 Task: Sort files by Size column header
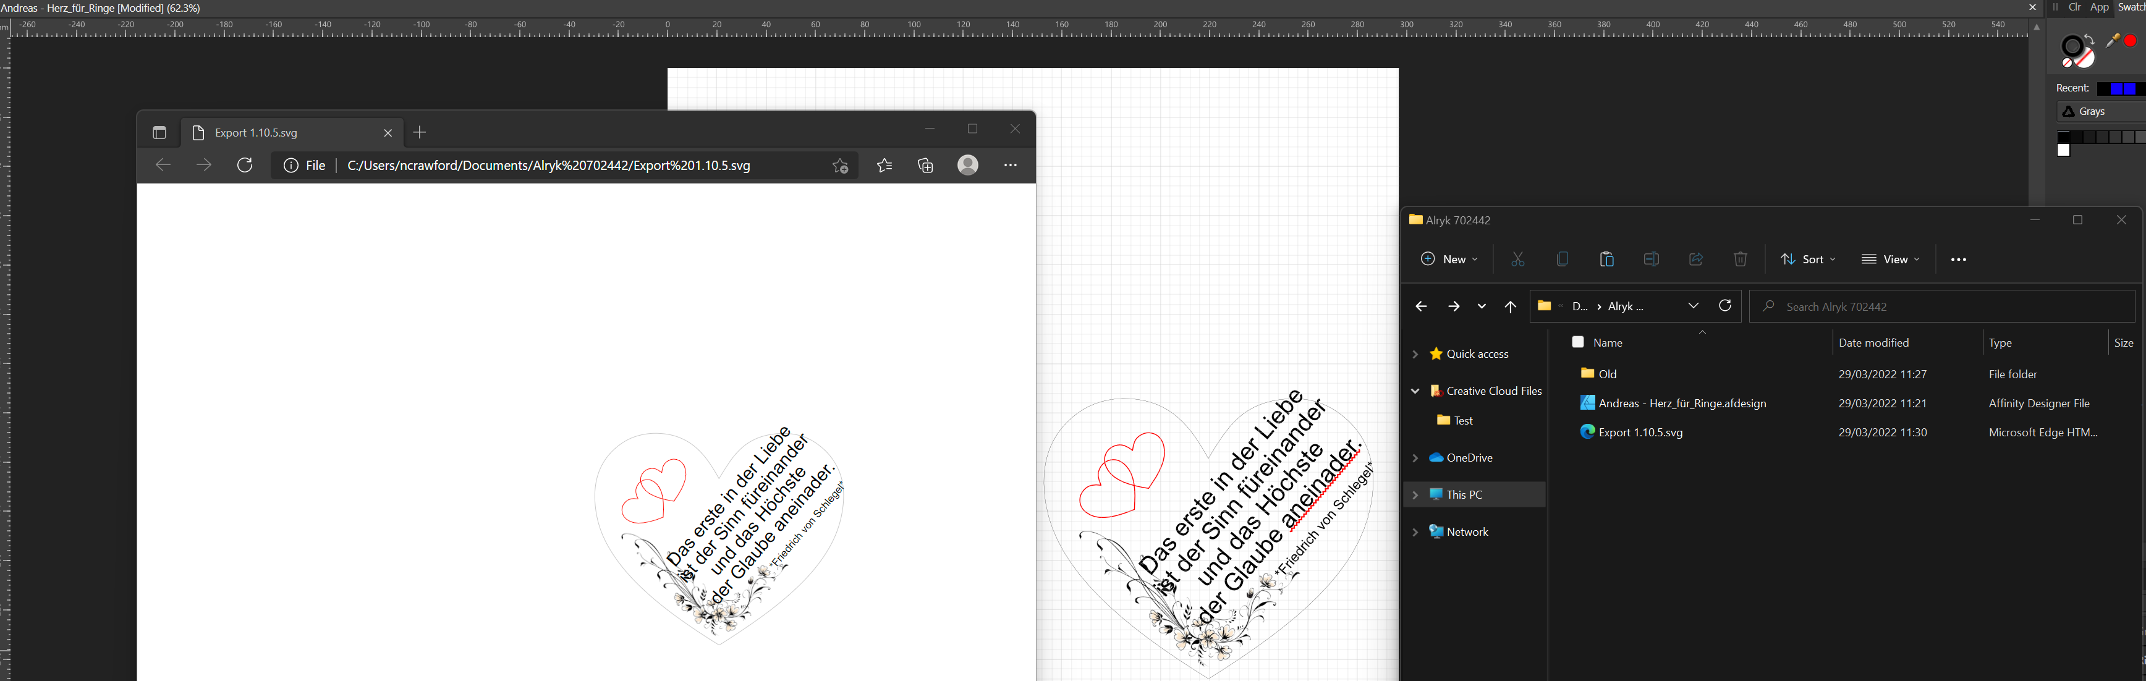coord(2124,343)
